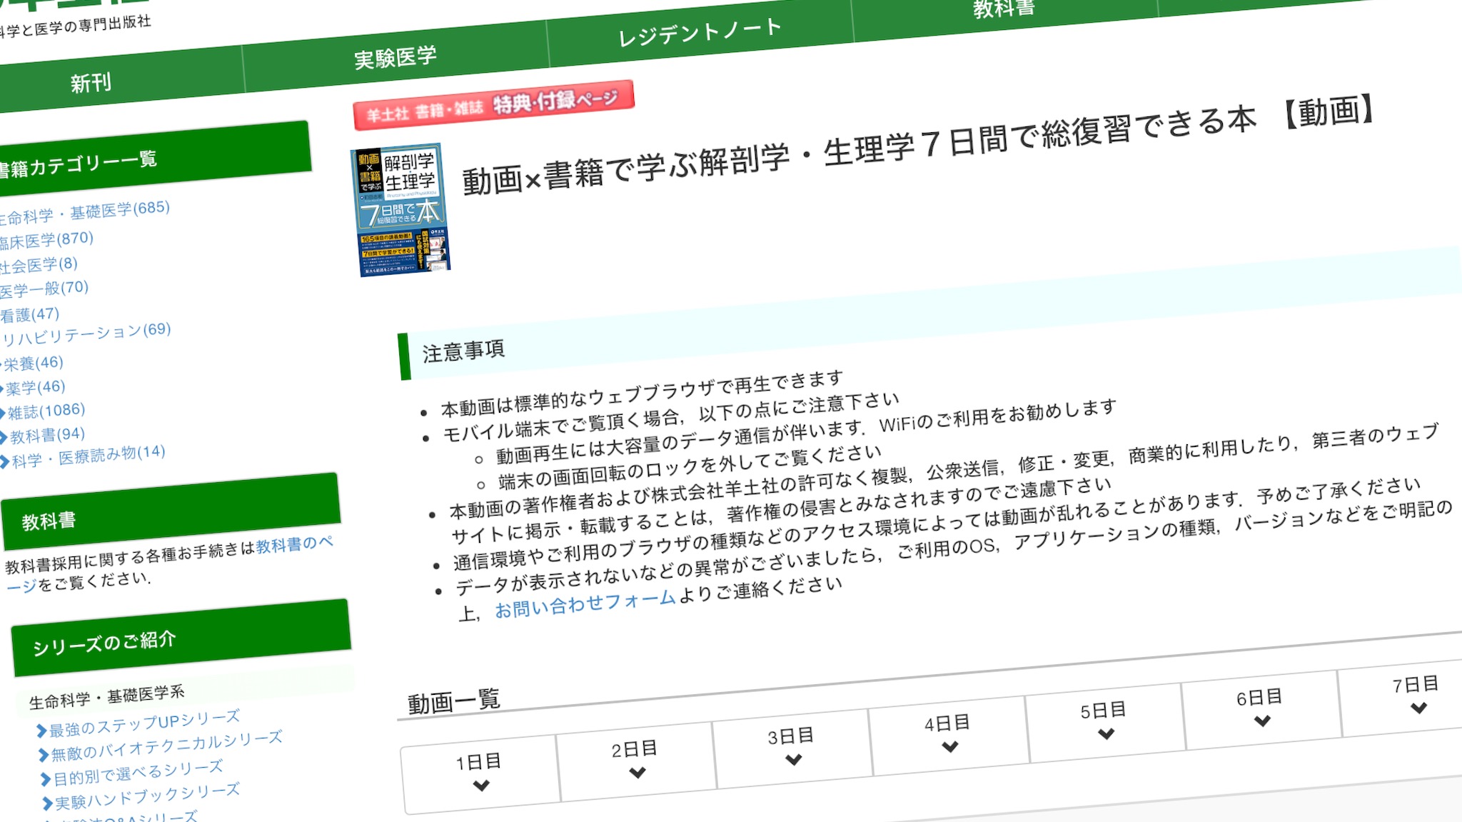Expand the 1日目 video list chevron

pyautogui.click(x=481, y=786)
